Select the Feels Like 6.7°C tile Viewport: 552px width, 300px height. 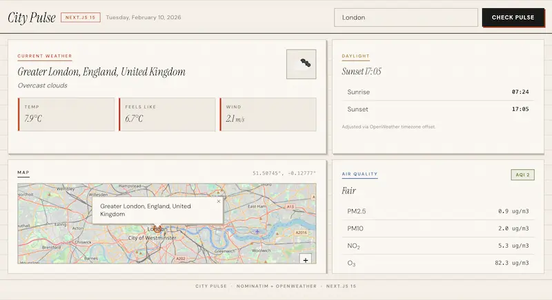pos(167,114)
